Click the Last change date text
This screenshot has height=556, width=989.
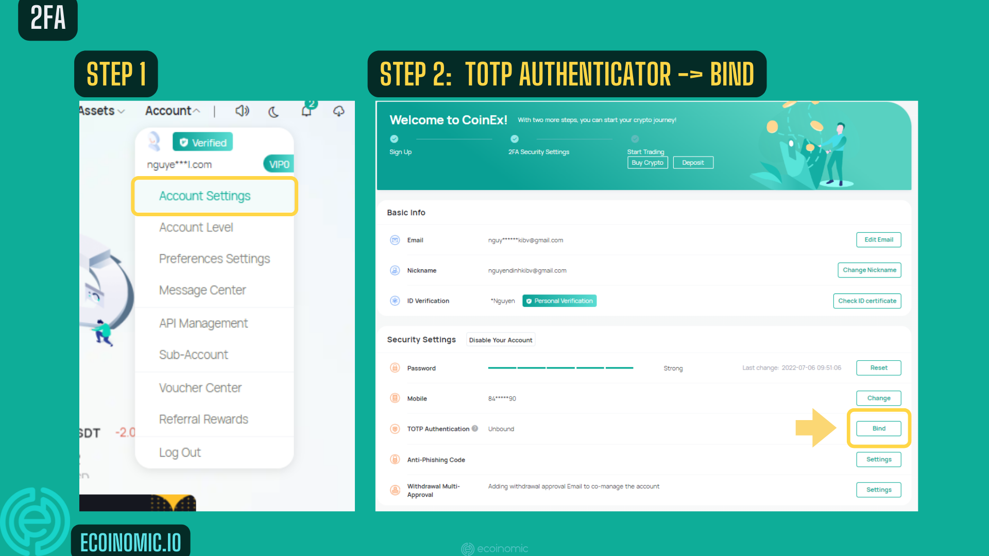[x=791, y=368]
